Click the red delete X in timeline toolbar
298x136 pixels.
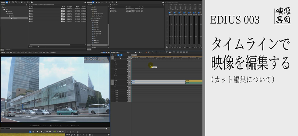tap(146, 52)
